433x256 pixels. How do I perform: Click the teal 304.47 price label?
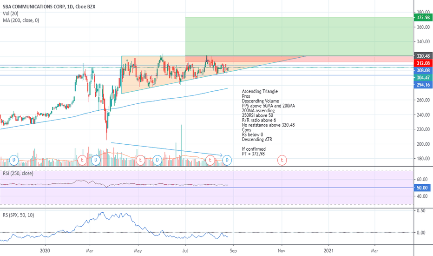[x=423, y=78]
